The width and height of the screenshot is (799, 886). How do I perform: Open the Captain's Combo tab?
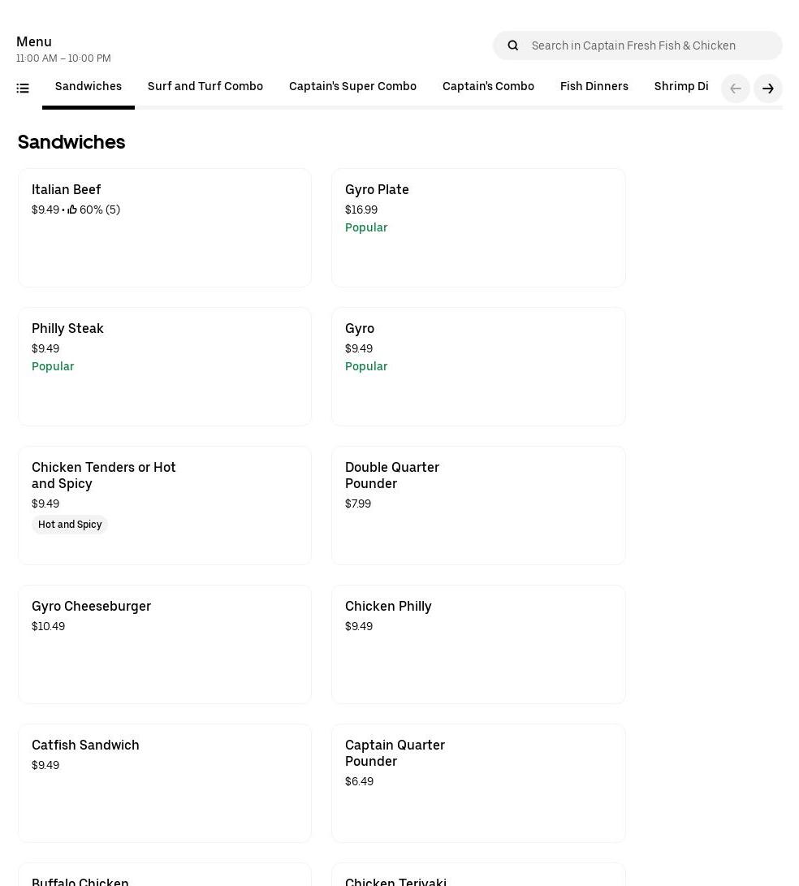pos(488,87)
